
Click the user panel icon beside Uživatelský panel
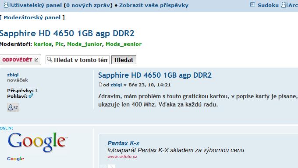click(x=7, y=5)
